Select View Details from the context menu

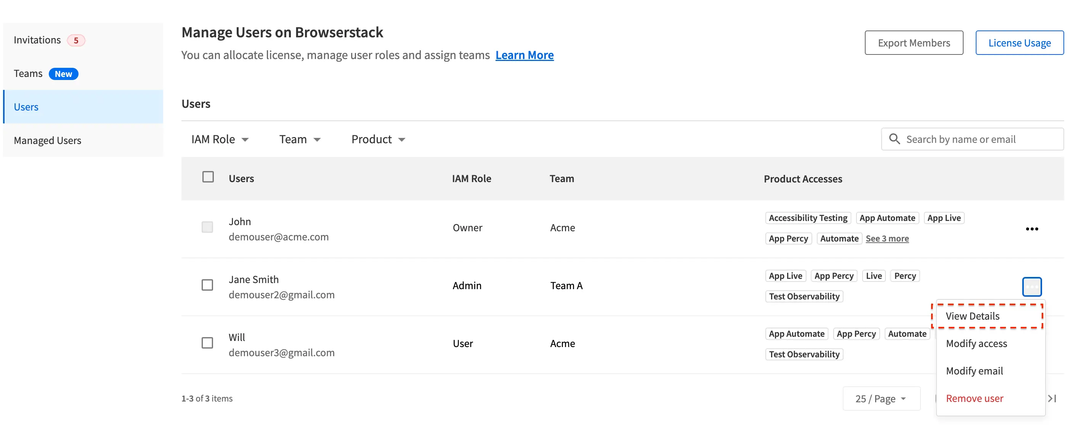[x=973, y=315]
